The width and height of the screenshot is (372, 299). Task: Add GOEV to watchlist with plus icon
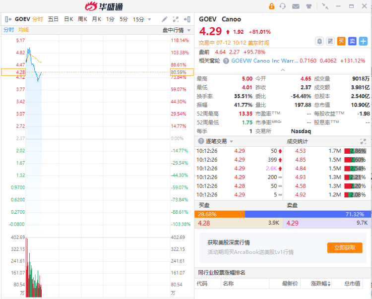pos(364,41)
